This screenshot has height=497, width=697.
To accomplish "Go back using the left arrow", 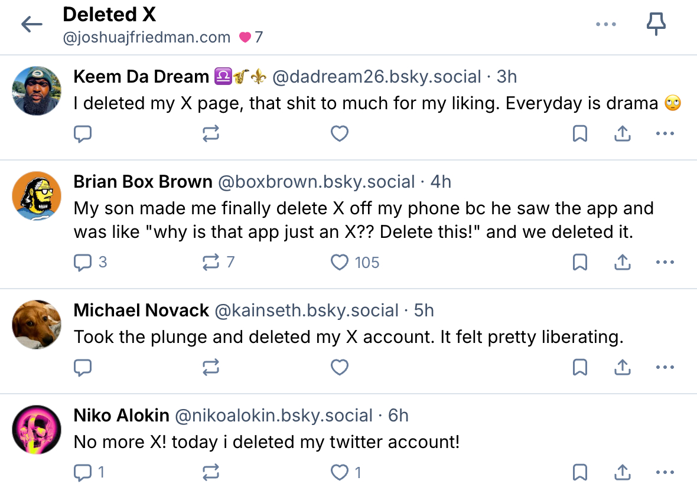I will click(x=32, y=24).
